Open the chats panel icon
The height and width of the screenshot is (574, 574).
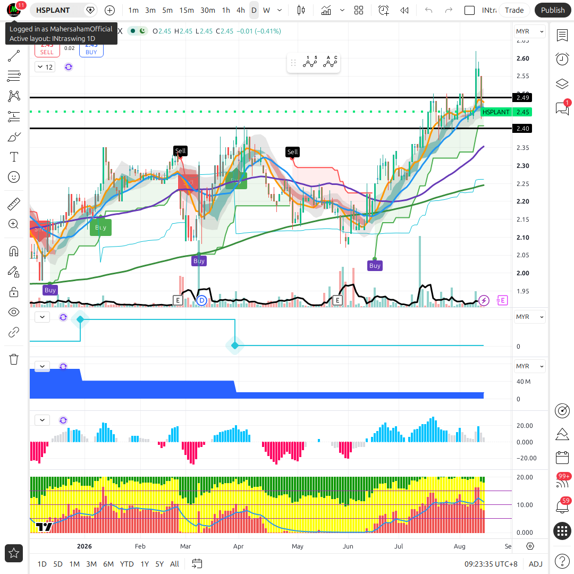pyautogui.click(x=562, y=108)
